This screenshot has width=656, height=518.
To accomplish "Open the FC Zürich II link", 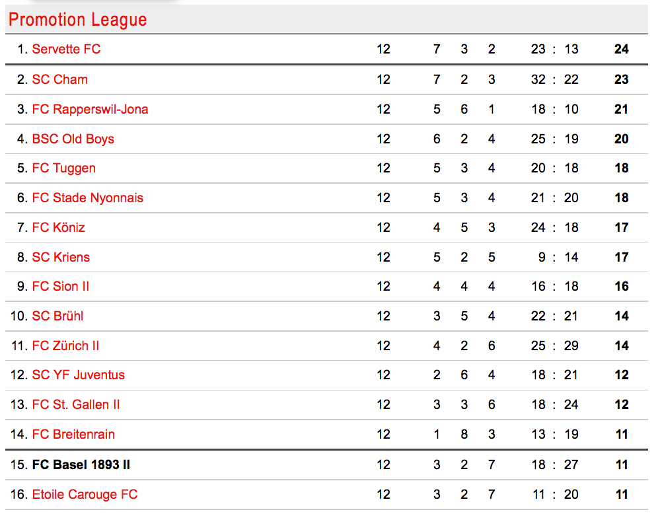I will (65, 346).
